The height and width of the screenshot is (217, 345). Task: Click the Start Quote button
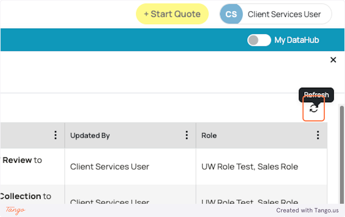pos(172,14)
